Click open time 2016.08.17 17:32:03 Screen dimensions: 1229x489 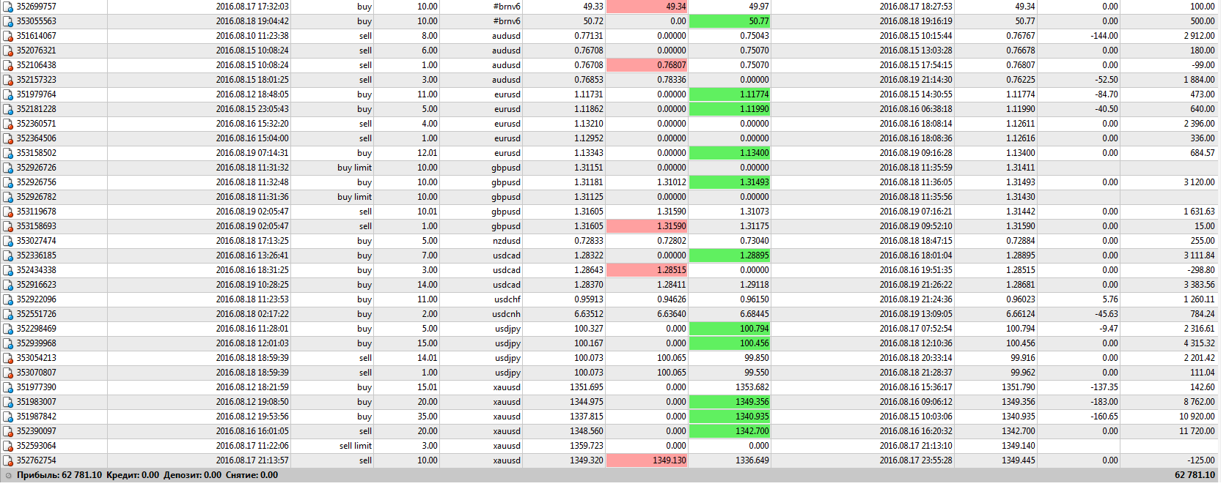(x=252, y=7)
